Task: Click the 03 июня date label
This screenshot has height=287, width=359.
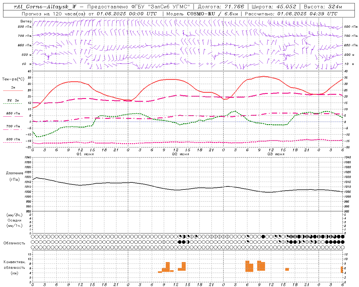Action: click(x=276, y=154)
